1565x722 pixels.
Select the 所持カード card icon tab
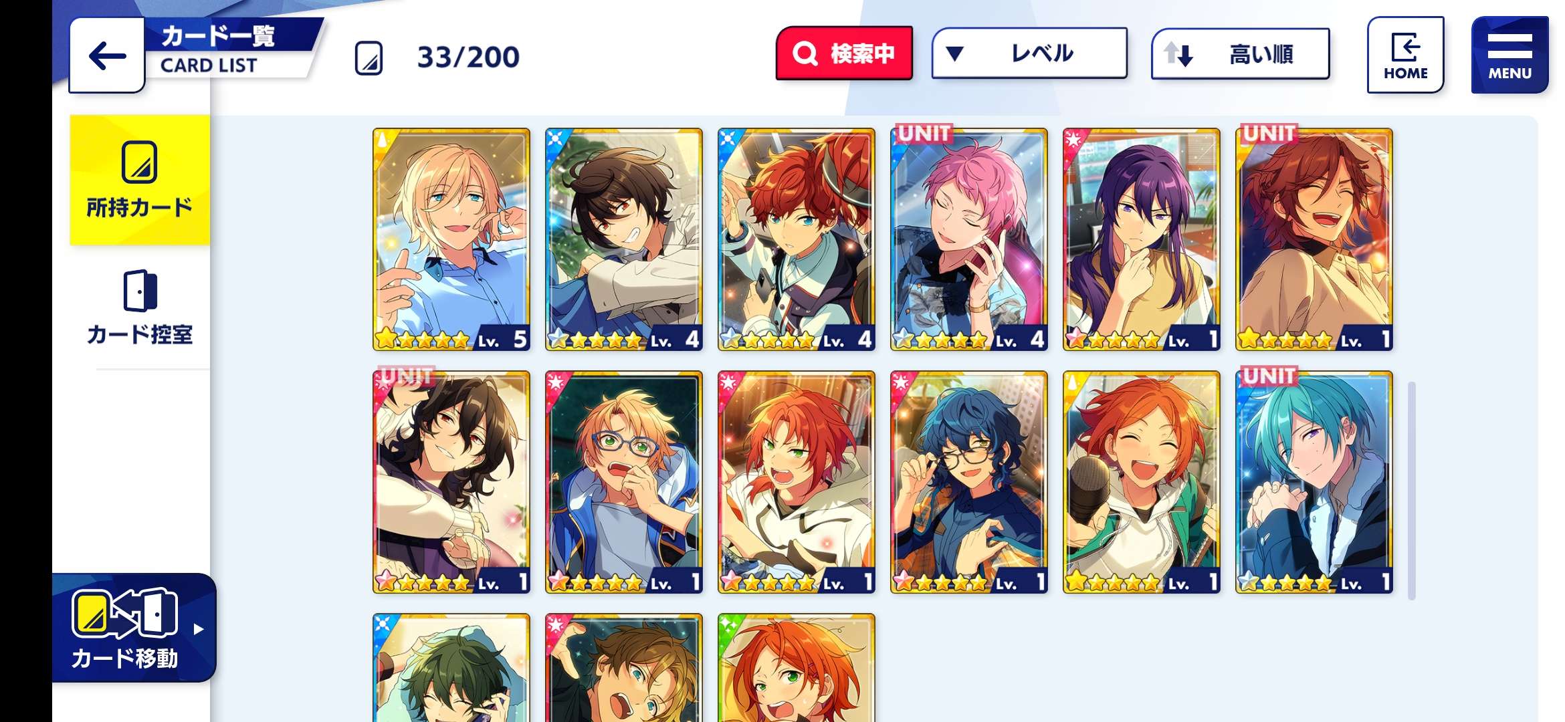[140, 180]
